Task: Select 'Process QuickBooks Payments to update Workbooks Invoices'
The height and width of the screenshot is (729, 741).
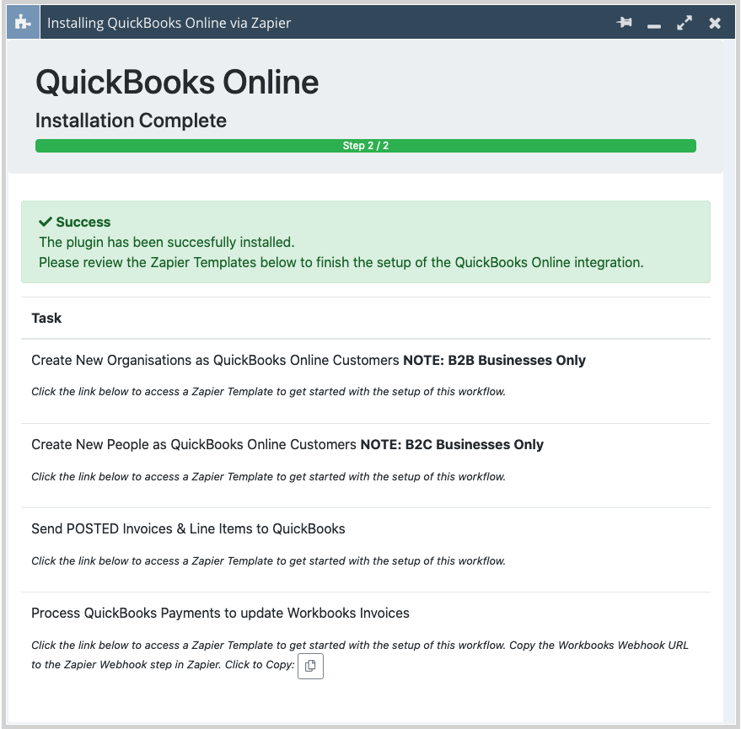Action: click(220, 613)
